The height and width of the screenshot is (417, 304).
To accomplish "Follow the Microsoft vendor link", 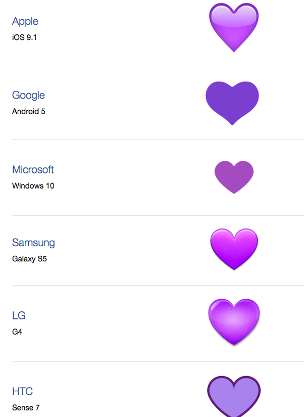I will [33, 170].
